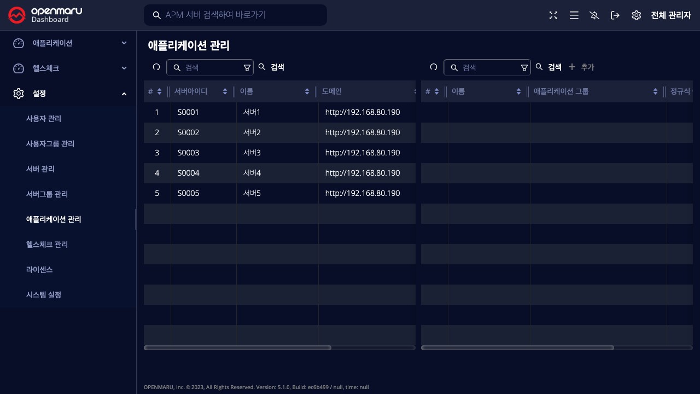Click the fullscreen toggle icon in header
The height and width of the screenshot is (394, 700).
click(x=553, y=15)
